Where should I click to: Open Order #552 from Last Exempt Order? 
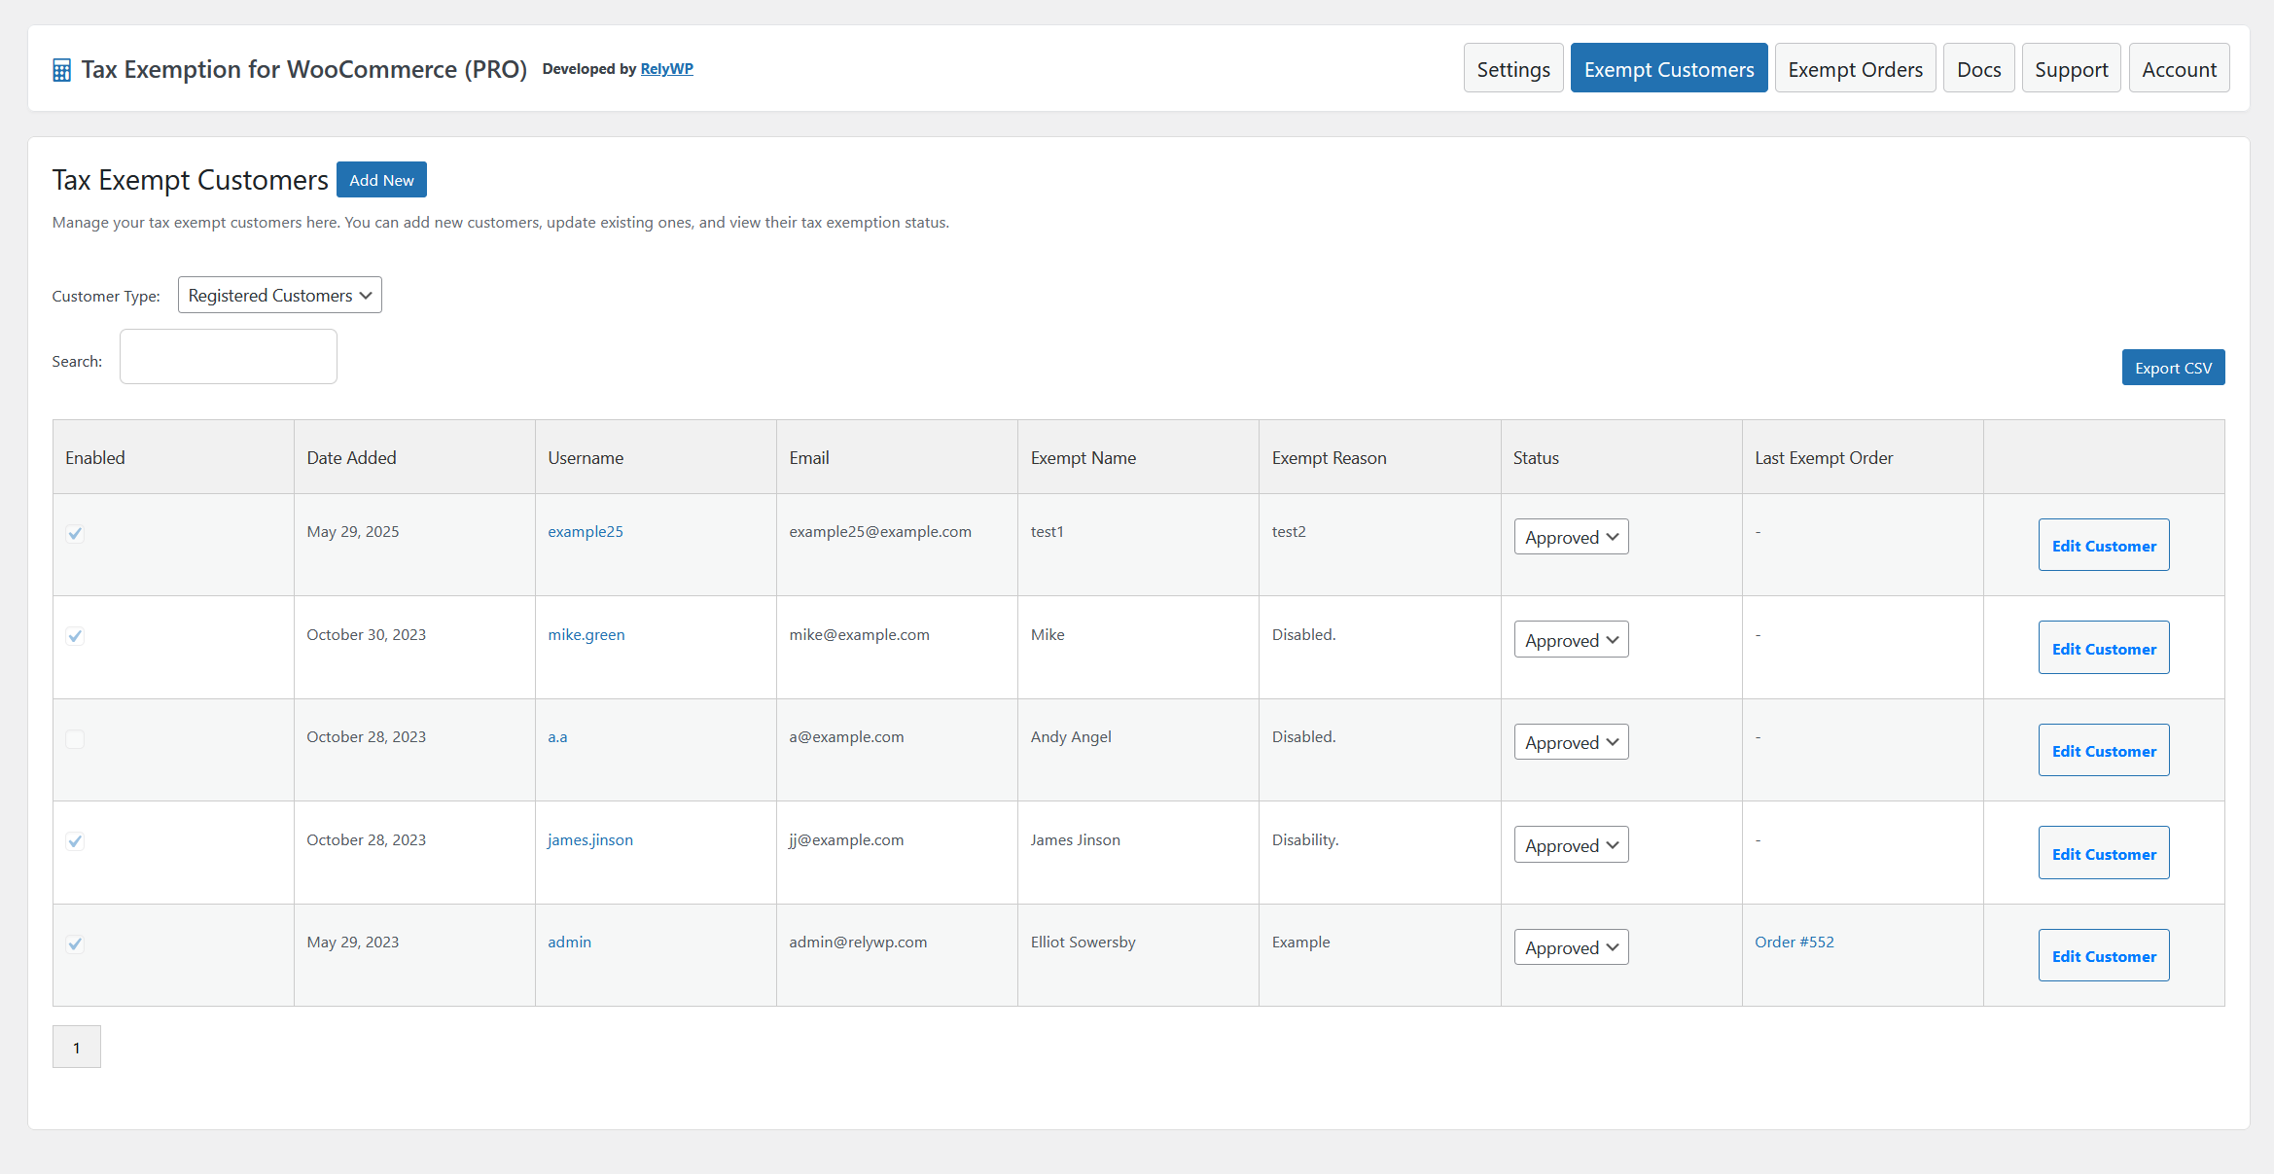(1794, 942)
